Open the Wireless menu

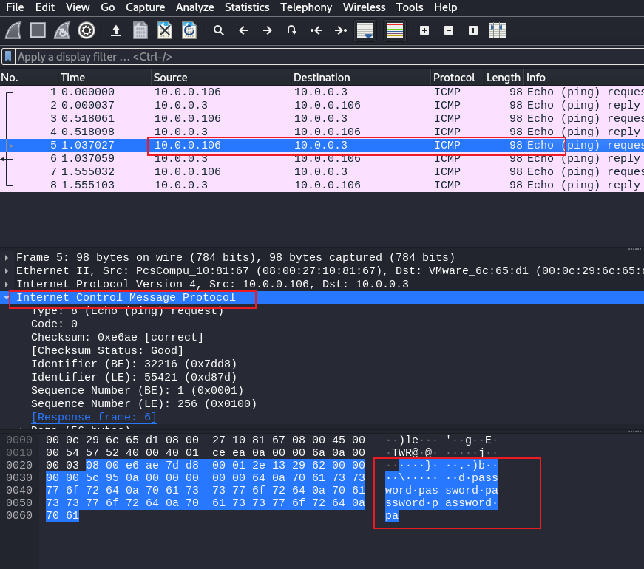coord(365,7)
